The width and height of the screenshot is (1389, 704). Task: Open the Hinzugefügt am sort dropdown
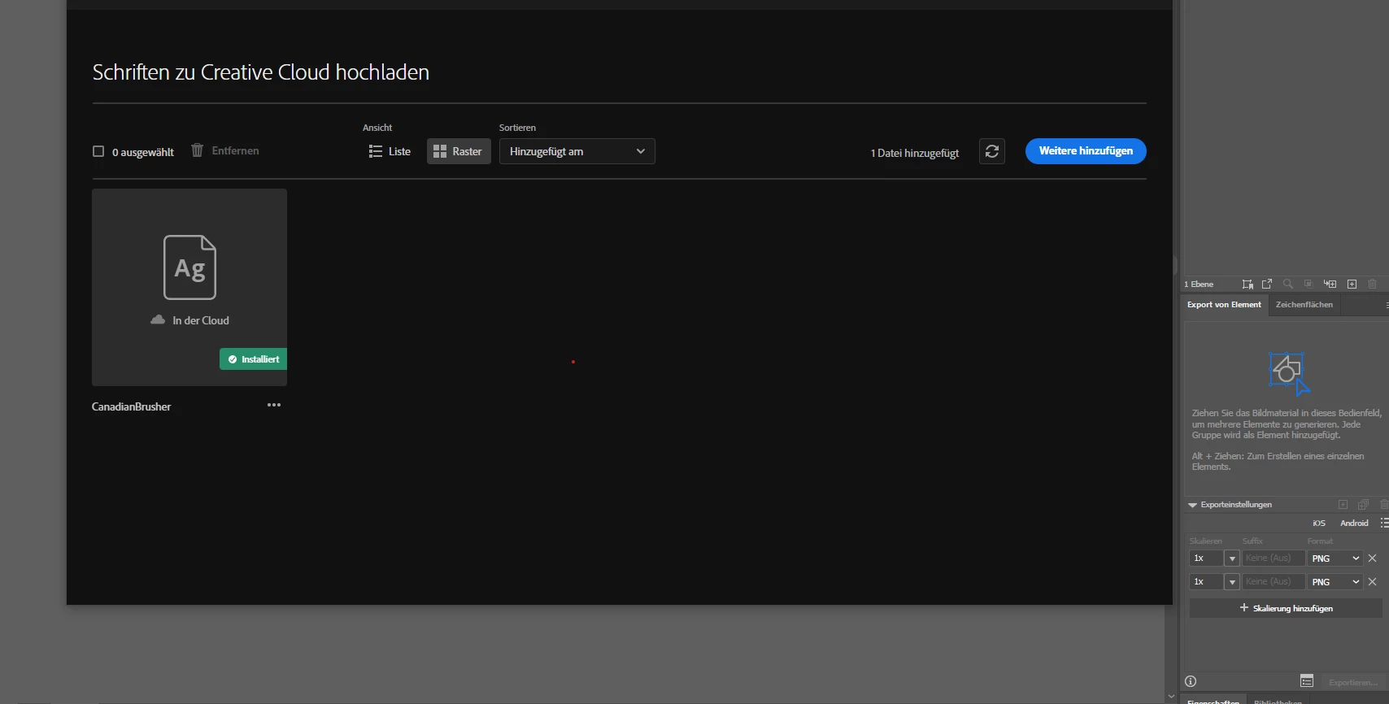pyautogui.click(x=577, y=151)
